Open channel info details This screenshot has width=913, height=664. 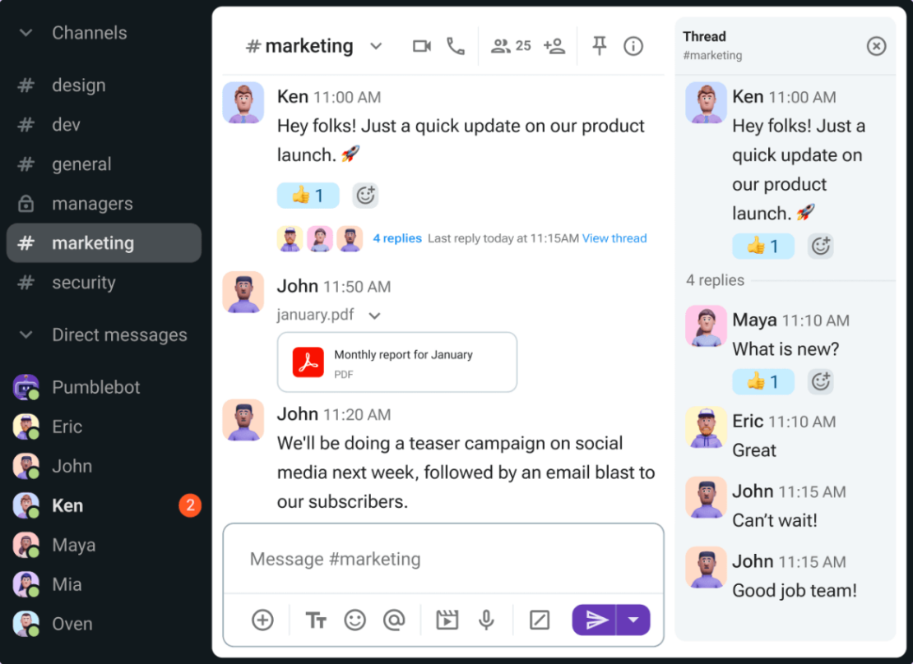point(633,46)
